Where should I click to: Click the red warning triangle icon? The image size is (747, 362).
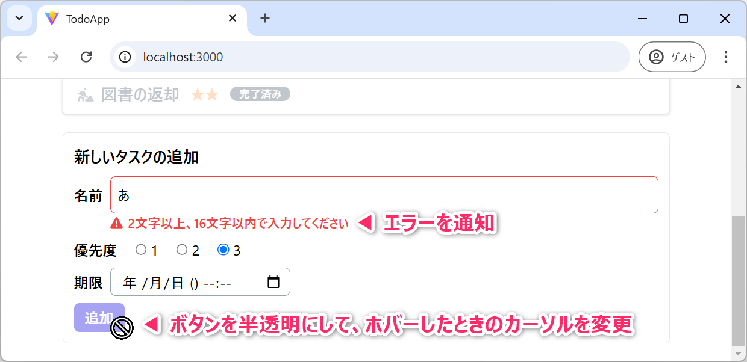tap(117, 224)
